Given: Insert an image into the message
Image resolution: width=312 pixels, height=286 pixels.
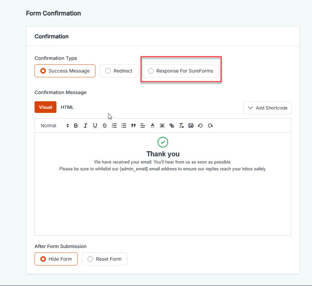Looking at the screenshot, I should pyautogui.click(x=191, y=126).
